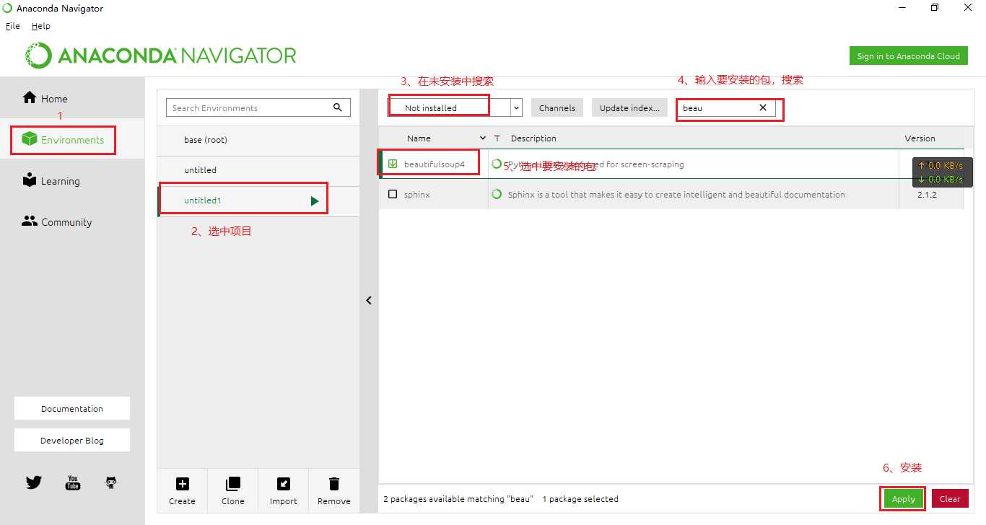Select the untitled environment

pyautogui.click(x=258, y=170)
